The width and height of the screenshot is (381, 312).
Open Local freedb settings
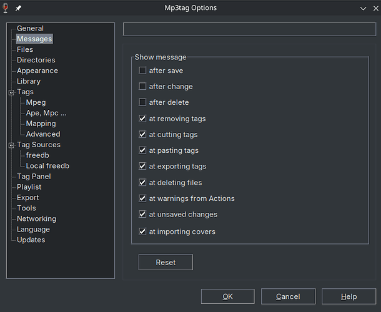[x=47, y=166]
